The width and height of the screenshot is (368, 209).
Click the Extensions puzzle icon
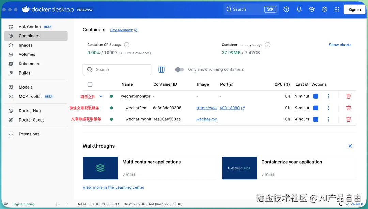point(11,134)
